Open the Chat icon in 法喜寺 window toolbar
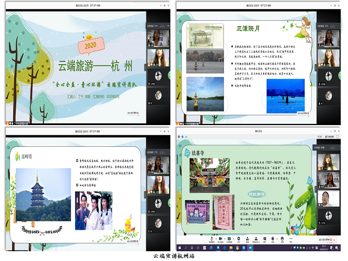Viewport: 348px width, 261px height. click(x=265, y=239)
